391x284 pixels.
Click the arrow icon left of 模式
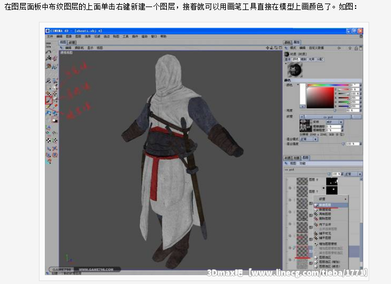[x=286, y=48]
